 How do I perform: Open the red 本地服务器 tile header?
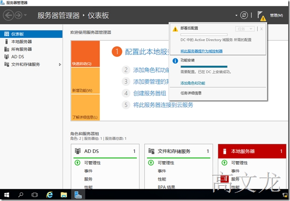[x=252, y=151]
